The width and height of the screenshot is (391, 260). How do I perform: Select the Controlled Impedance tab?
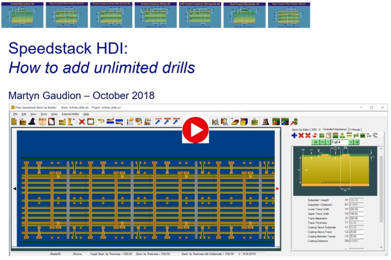coord(335,129)
